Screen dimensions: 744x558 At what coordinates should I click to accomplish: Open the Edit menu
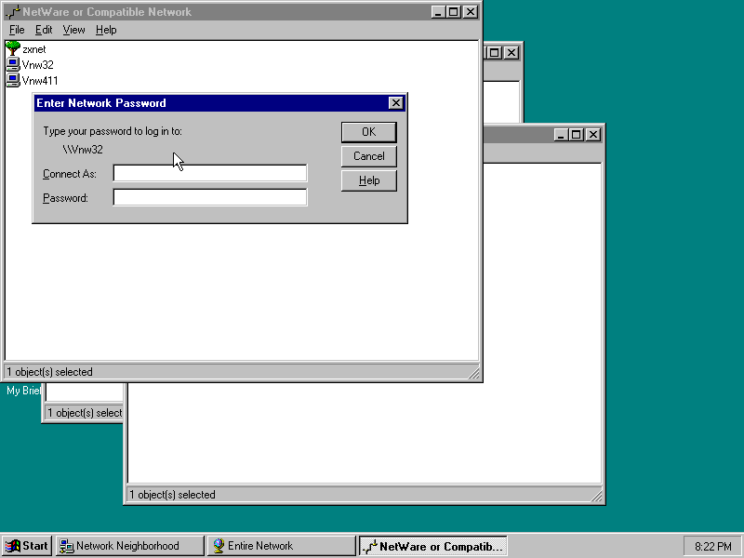(x=44, y=30)
